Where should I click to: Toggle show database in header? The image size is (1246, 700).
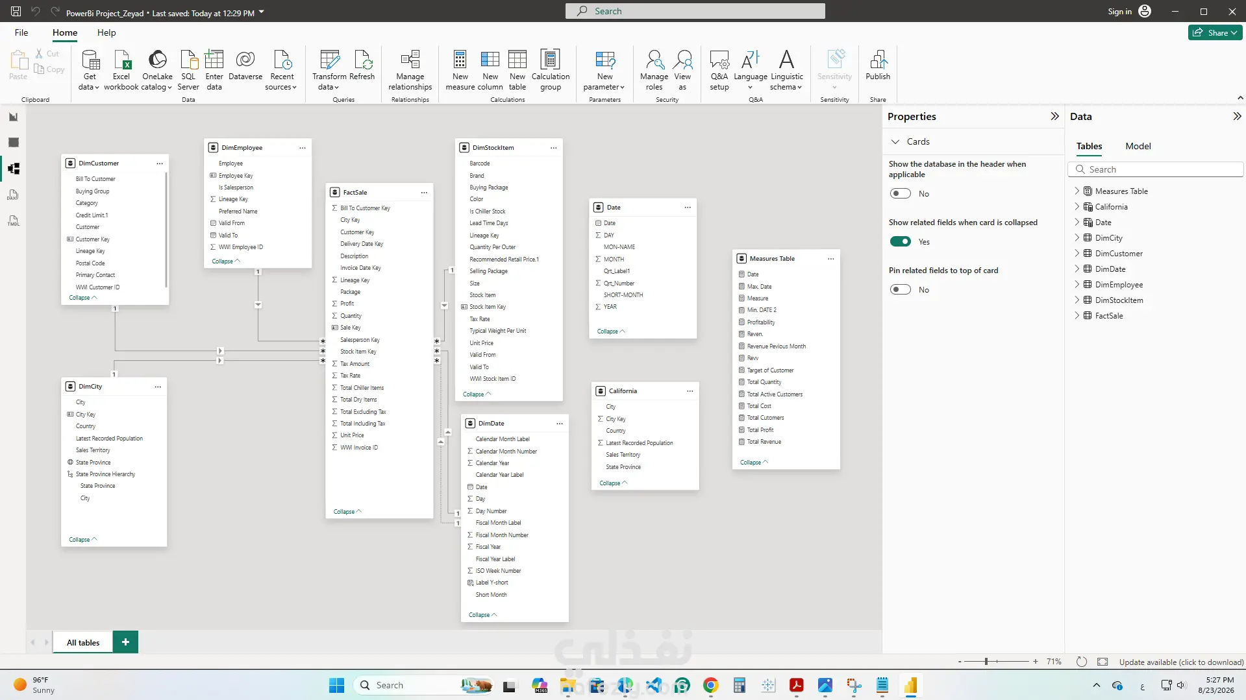click(901, 193)
